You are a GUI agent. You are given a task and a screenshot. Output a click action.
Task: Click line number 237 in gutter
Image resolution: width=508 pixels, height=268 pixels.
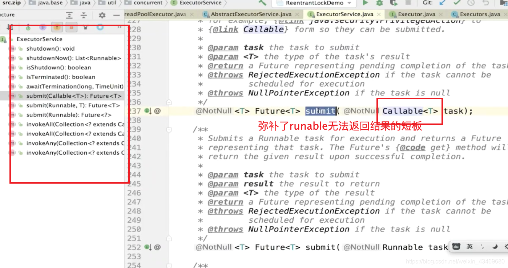[x=134, y=111]
